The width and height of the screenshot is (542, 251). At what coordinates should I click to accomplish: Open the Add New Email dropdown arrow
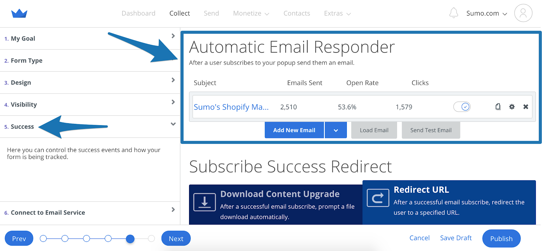(336, 130)
